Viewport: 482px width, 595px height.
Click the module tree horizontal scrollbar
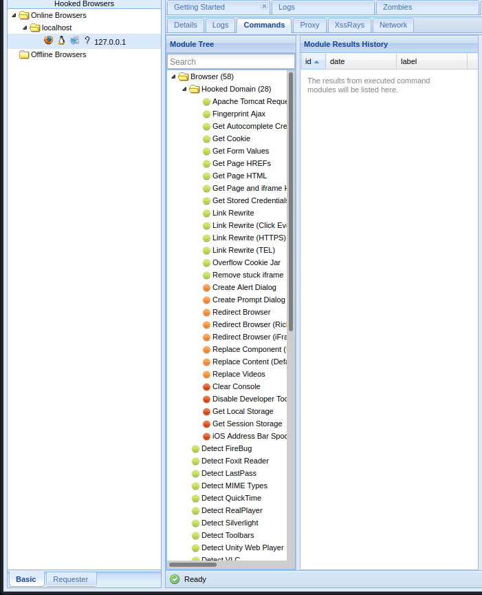pyautogui.click(x=193, y=565)
